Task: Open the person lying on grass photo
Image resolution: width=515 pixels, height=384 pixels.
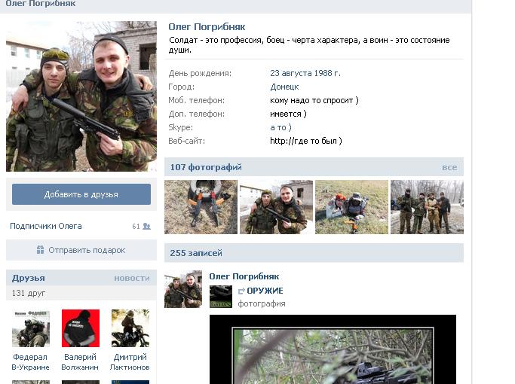Action: 351,207
